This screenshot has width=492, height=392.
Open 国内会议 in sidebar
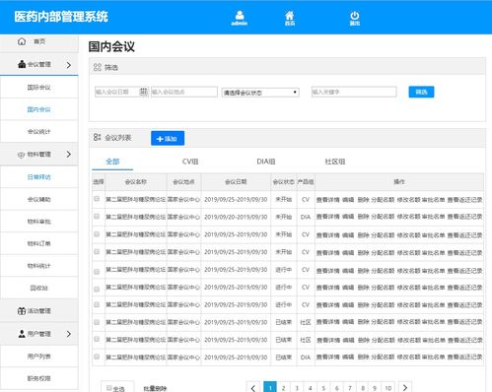point(39,109)
